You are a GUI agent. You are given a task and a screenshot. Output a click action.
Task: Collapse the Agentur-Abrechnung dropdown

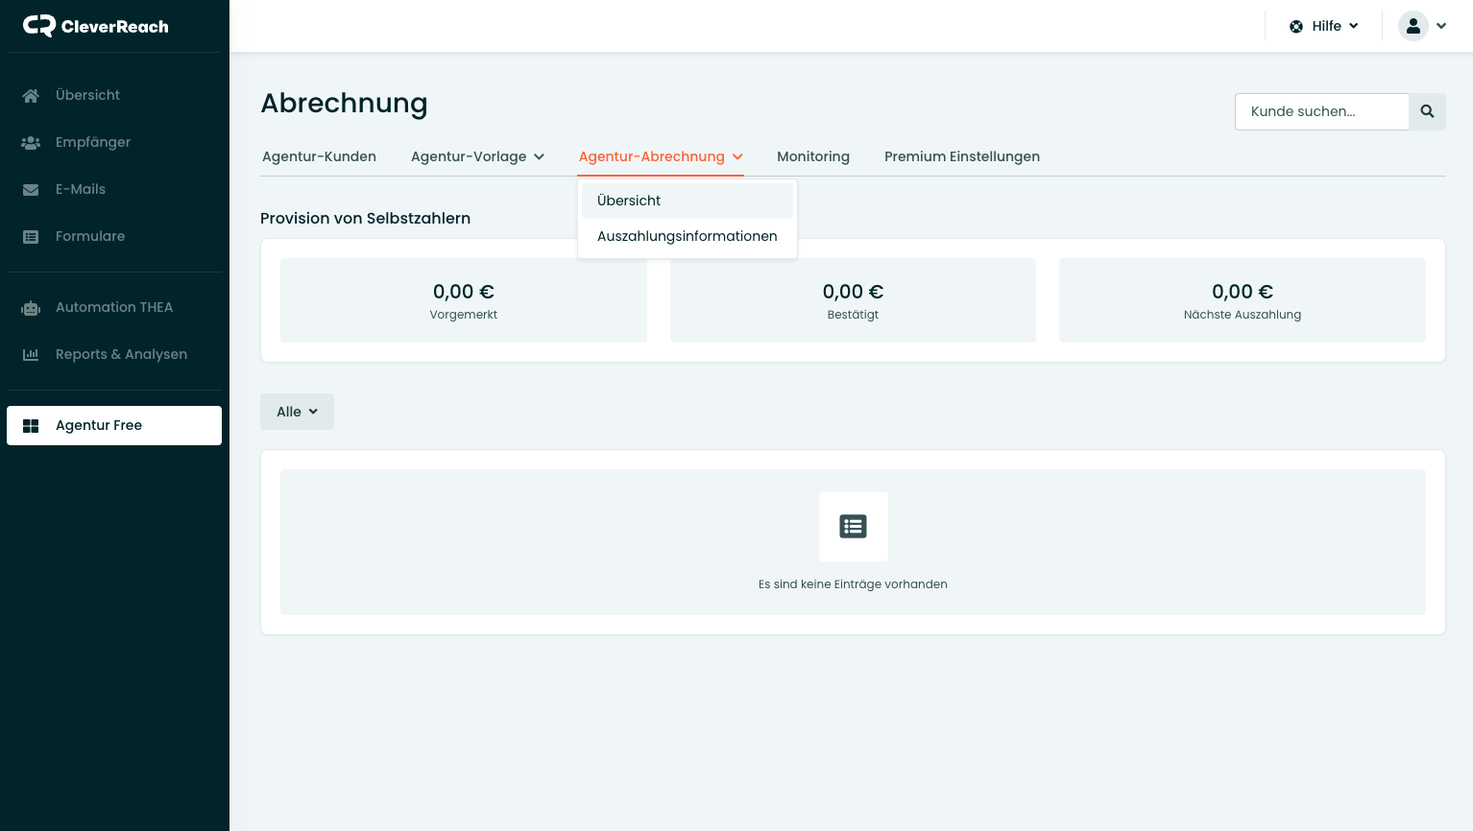(661, 156)
